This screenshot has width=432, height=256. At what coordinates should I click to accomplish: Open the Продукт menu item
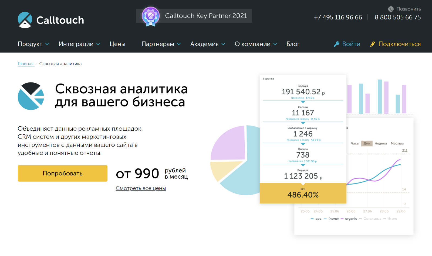point(30,44)
